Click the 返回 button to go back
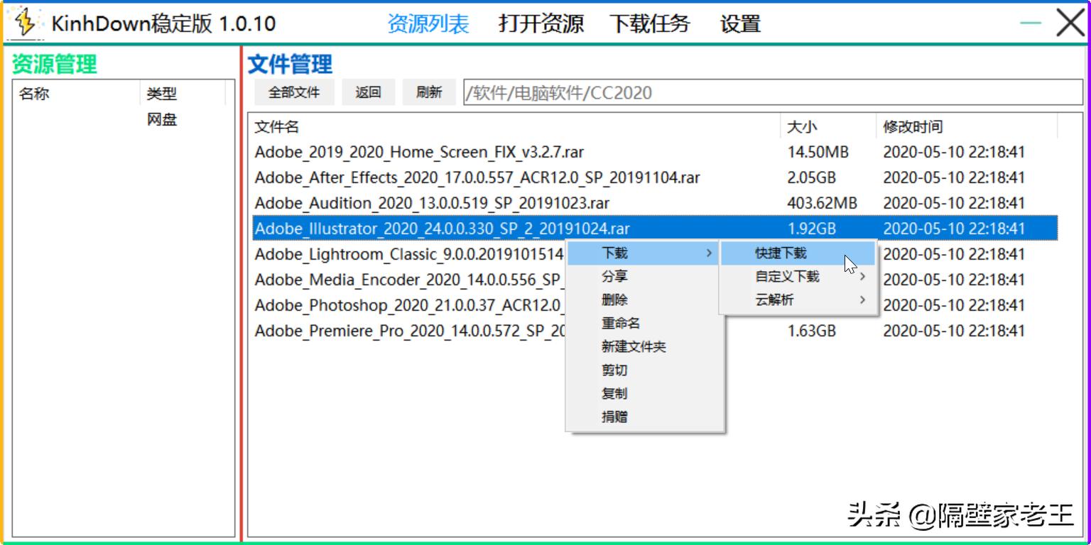This screenshot has height=545, width=1091. pyautogui.click(x=368, y=92)
